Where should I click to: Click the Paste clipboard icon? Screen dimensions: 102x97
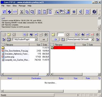(32, 12)
